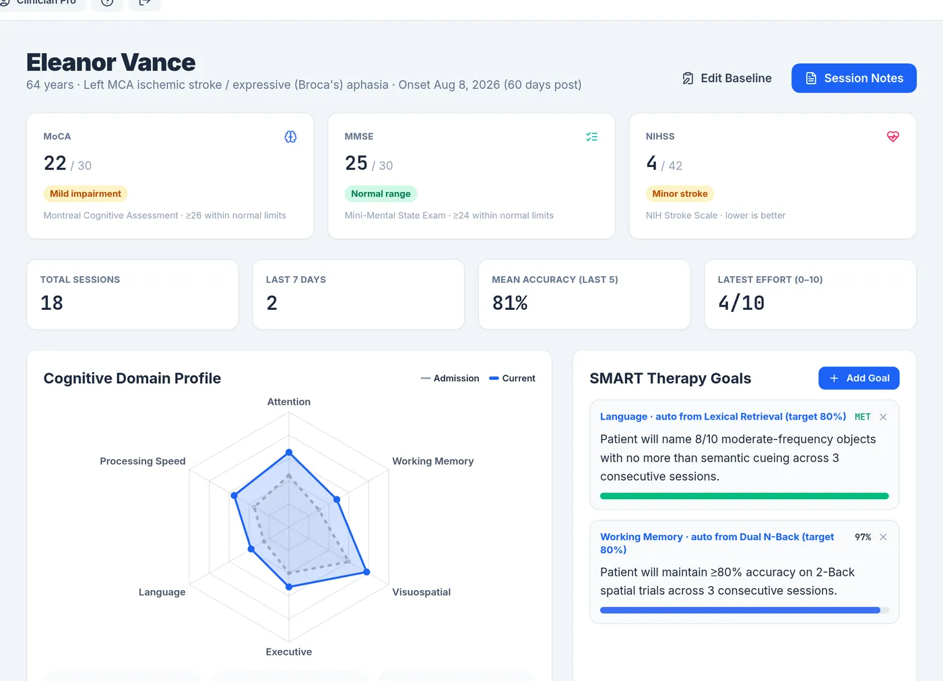The image size is (943, 681).
Task: Select the NIHSS score of 4
Action: click(x=651, y=164)
